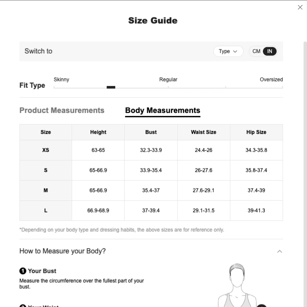Collapse the How to Measure your Body section
The image size is (307, 307).
coord(280,251)
